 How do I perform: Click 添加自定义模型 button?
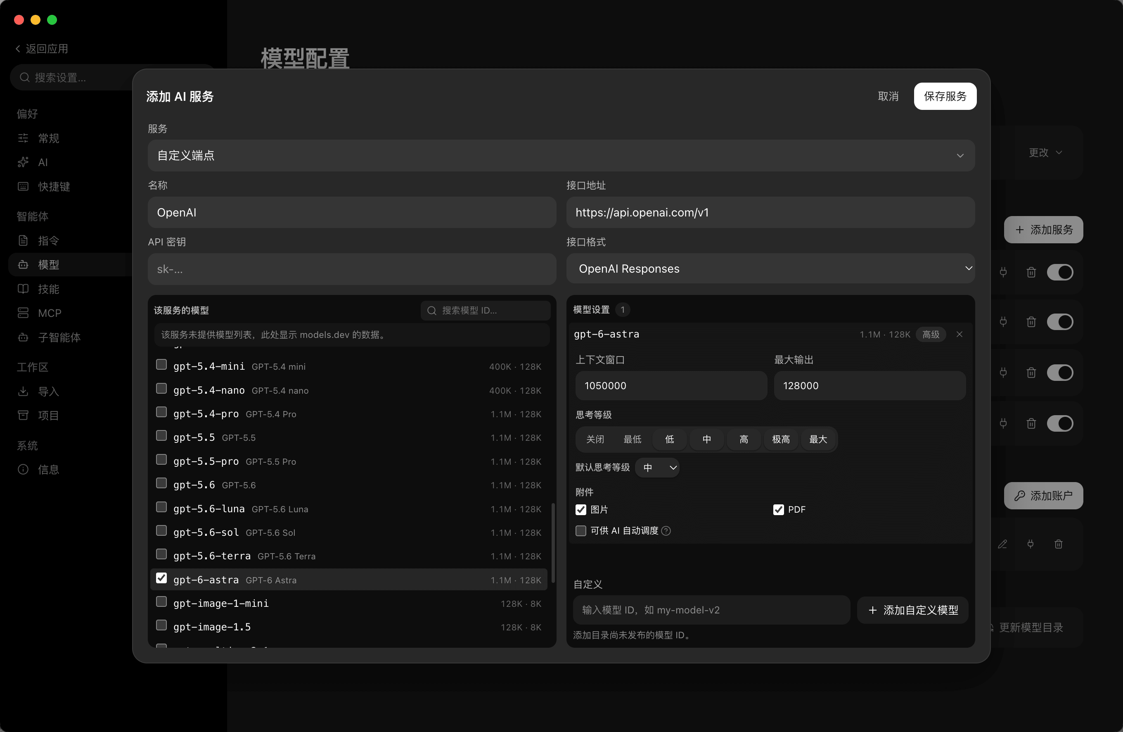[913, 610]
